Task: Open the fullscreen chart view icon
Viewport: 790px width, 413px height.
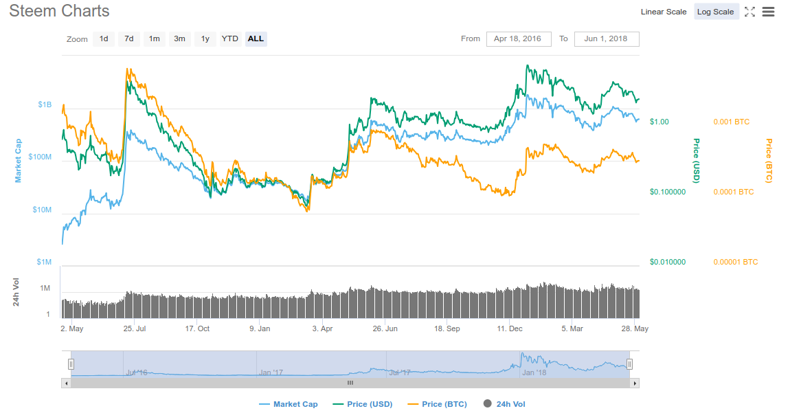Action: click(749, 12)
